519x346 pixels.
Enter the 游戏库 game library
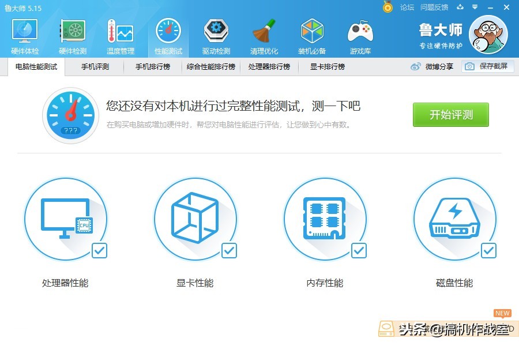coord(360,35)
